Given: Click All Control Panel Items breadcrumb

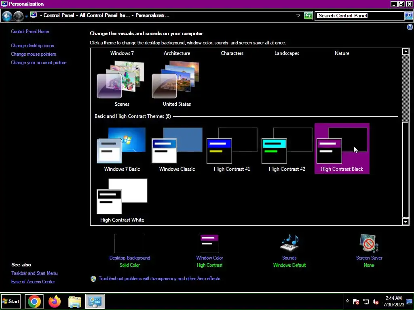Looking at the screenshot, I should (105, 15).
